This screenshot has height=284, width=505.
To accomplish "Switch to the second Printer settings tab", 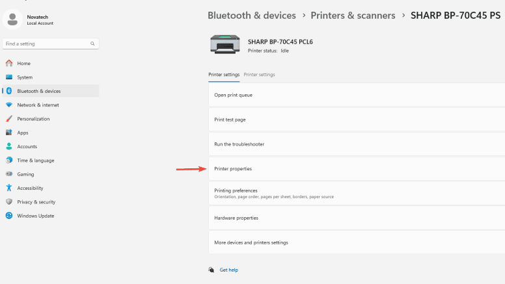I will point(259,75).
